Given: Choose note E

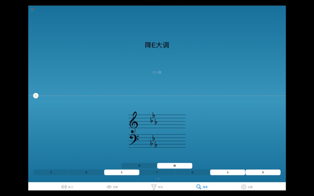Looking at the screenshot, I should (x=122, y=172).
